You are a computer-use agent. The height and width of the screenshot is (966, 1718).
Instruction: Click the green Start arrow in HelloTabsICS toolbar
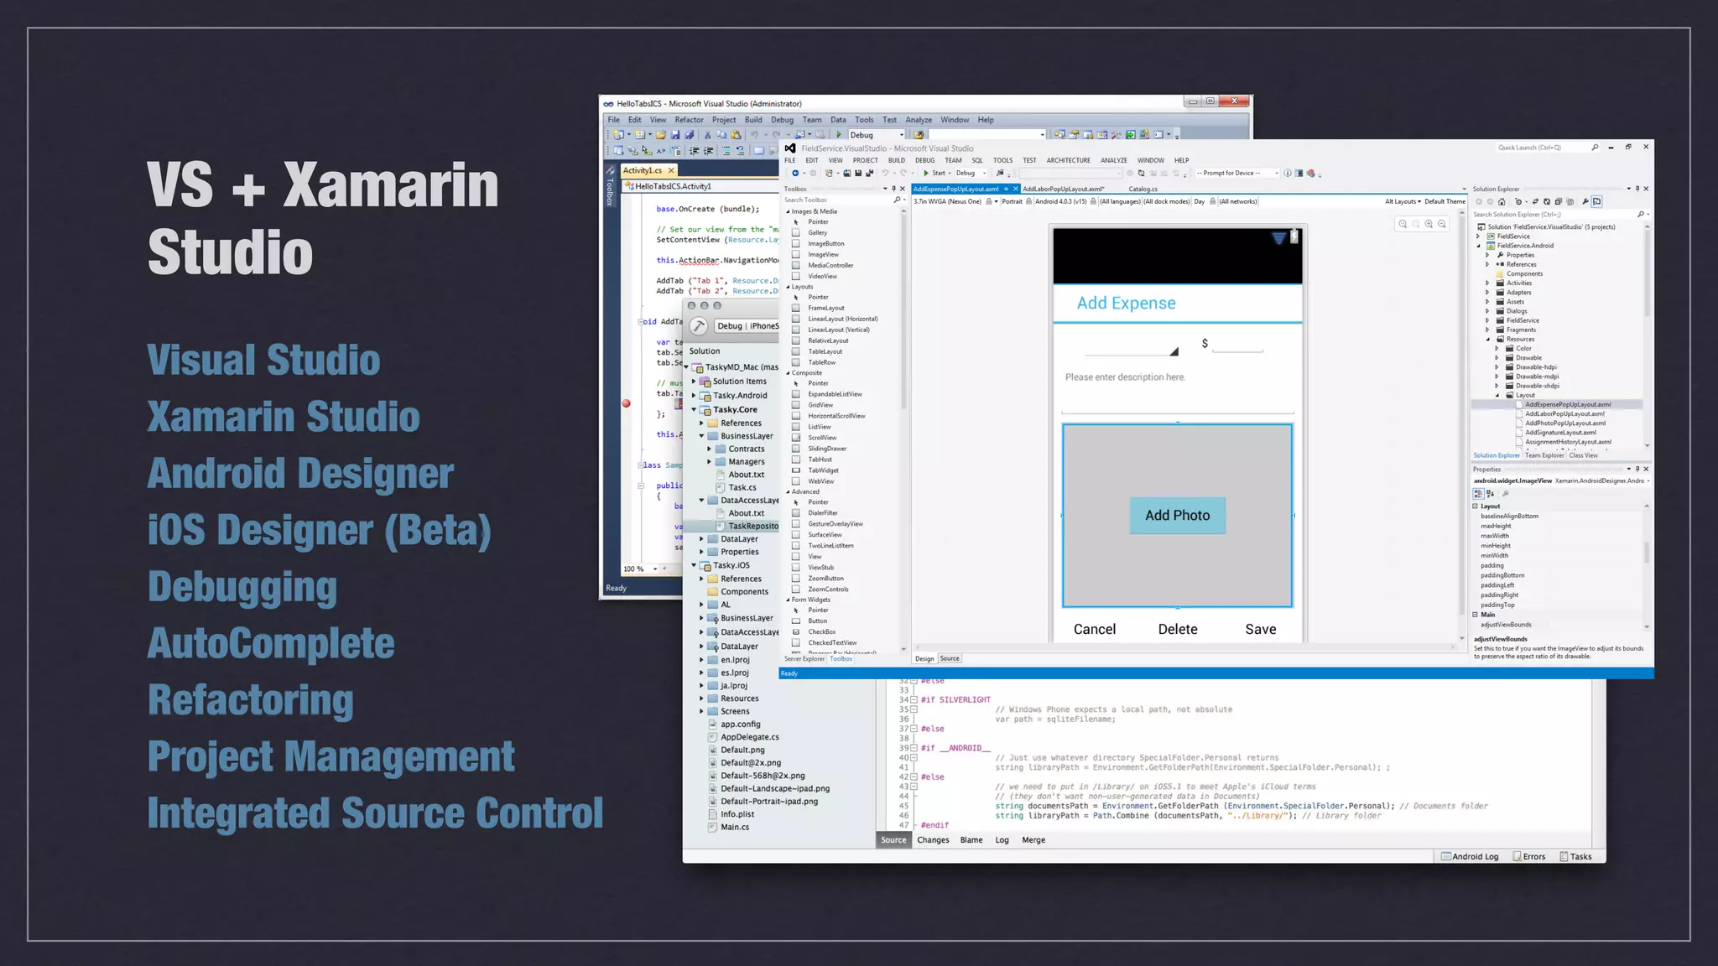tap(839, 134)
